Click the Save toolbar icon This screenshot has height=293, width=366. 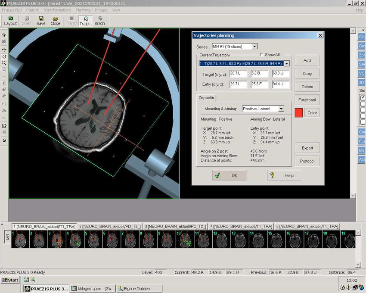(x=41, y=21)
